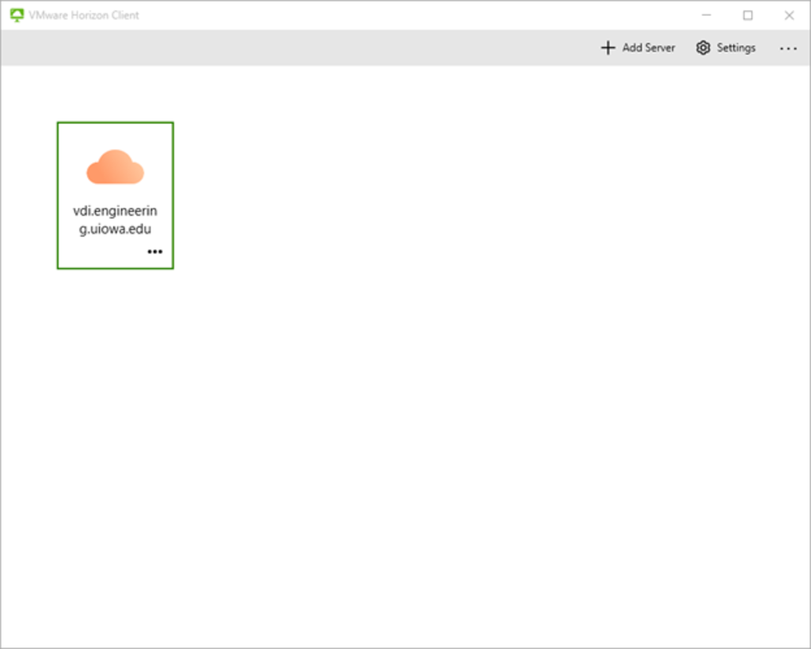Open Settings via the gear icon
This screenshot has width=811, height=649.
click(x=702, y=48)
